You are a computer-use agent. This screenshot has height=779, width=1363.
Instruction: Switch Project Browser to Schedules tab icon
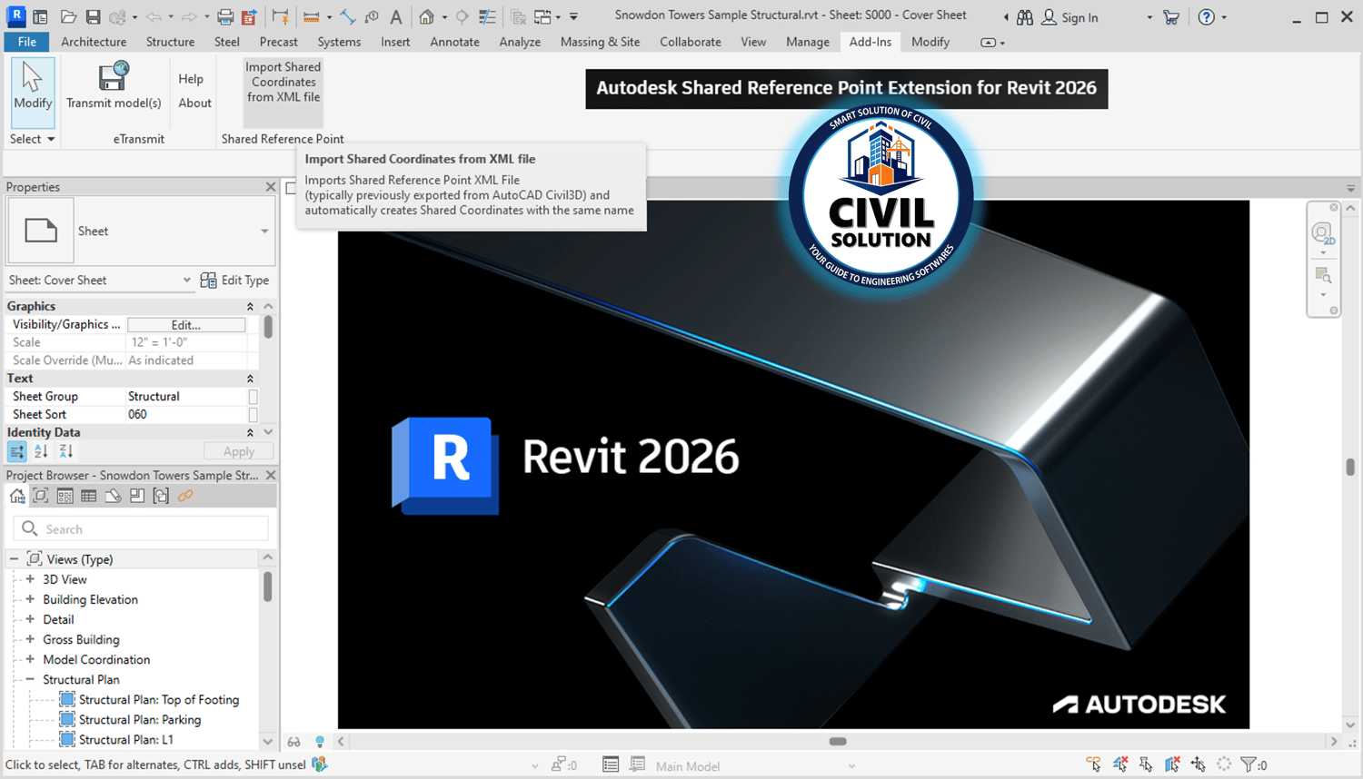88,496
